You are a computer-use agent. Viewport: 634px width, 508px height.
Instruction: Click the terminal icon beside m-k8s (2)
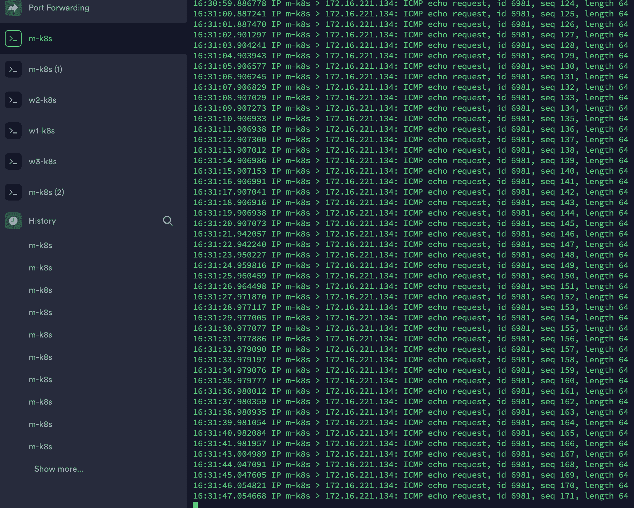13,192
